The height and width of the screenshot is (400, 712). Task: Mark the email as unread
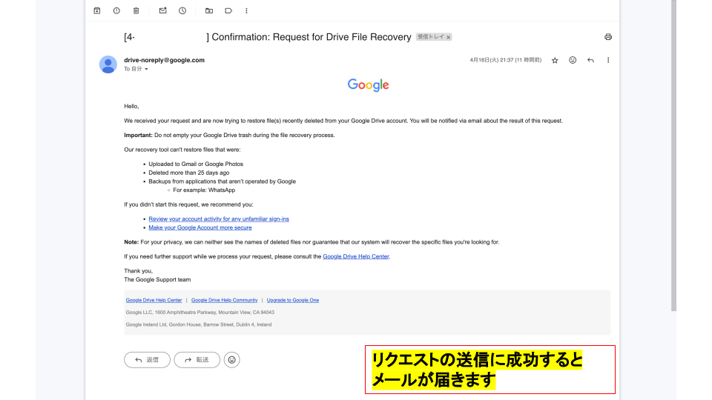tap(163, 10)
